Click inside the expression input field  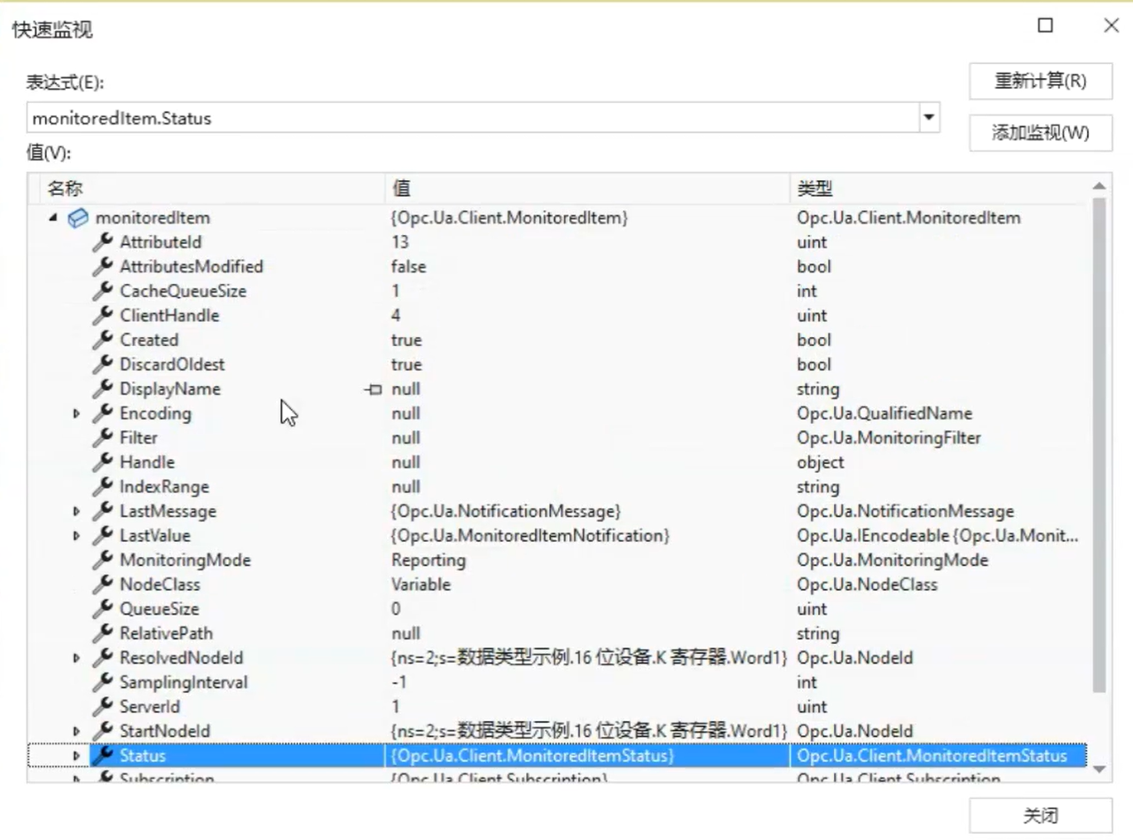[470, 118]
